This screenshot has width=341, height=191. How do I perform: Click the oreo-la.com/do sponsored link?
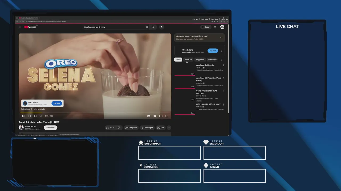(x=39, y=109)
